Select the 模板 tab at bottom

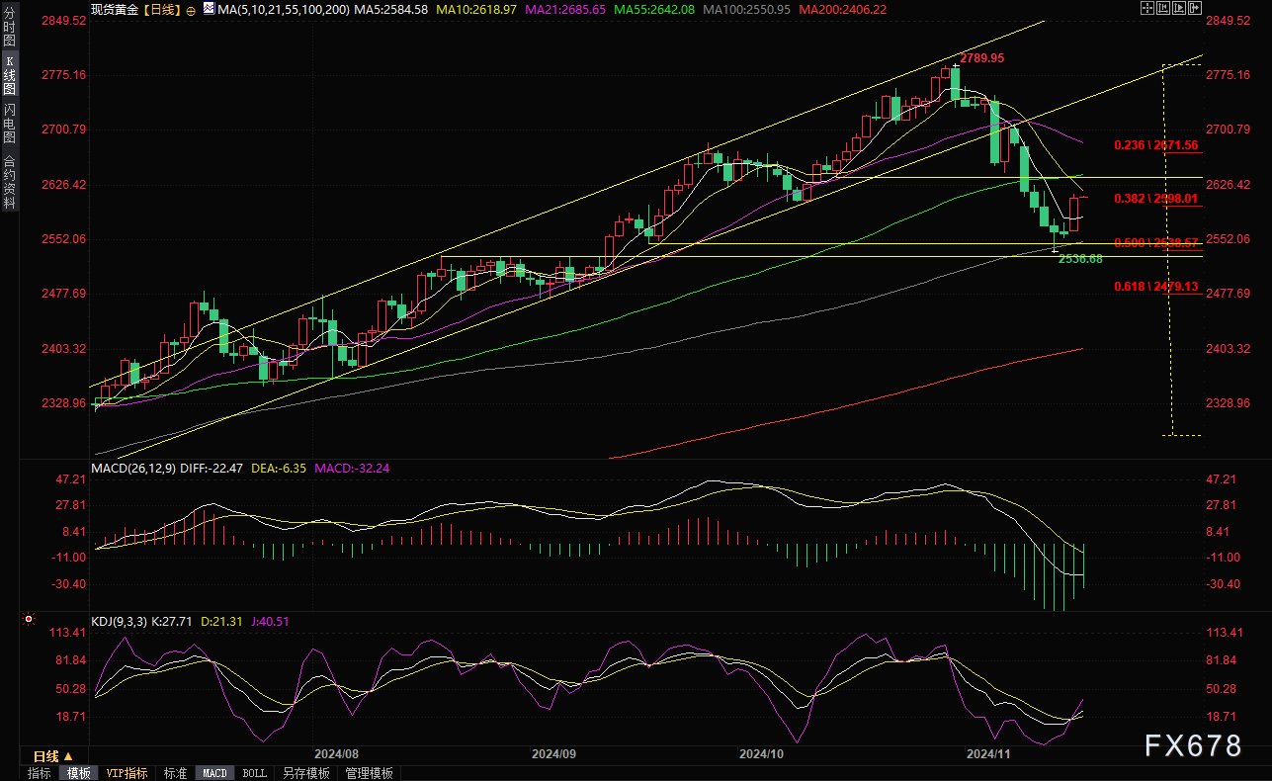[x=79, y=773]
